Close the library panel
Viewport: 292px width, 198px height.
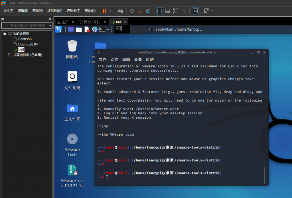pos(50,19)
